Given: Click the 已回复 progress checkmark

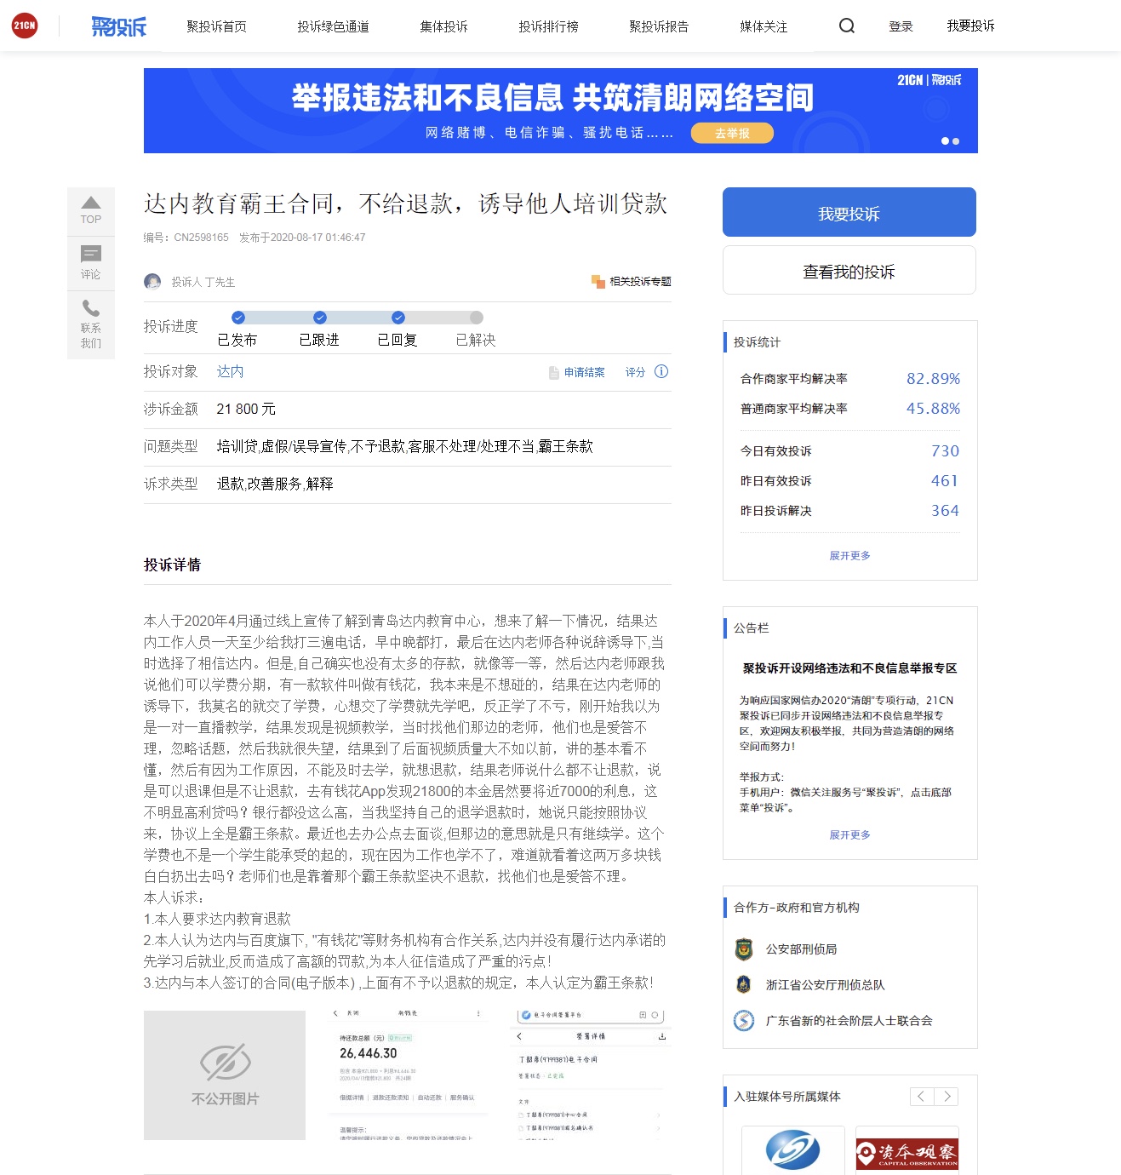Looking at the screenshot, I should tap(398, 318).
